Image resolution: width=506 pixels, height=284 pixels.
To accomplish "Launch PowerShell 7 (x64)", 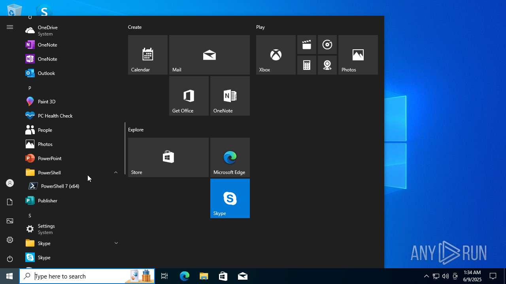I will 72,186.
